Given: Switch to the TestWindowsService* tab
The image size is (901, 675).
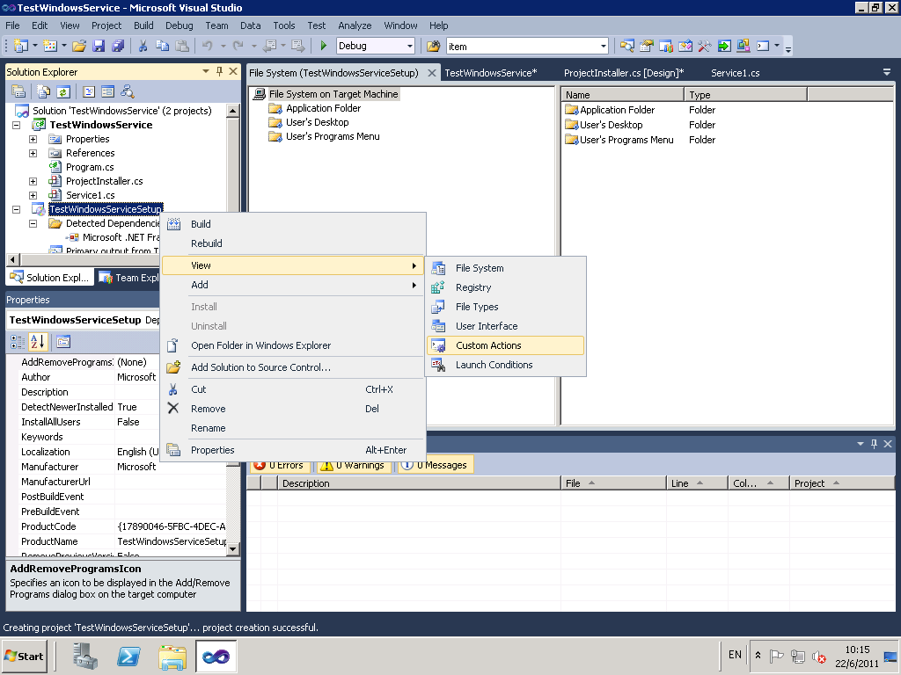Looking at the screenshot, I should tap(491, 73).
